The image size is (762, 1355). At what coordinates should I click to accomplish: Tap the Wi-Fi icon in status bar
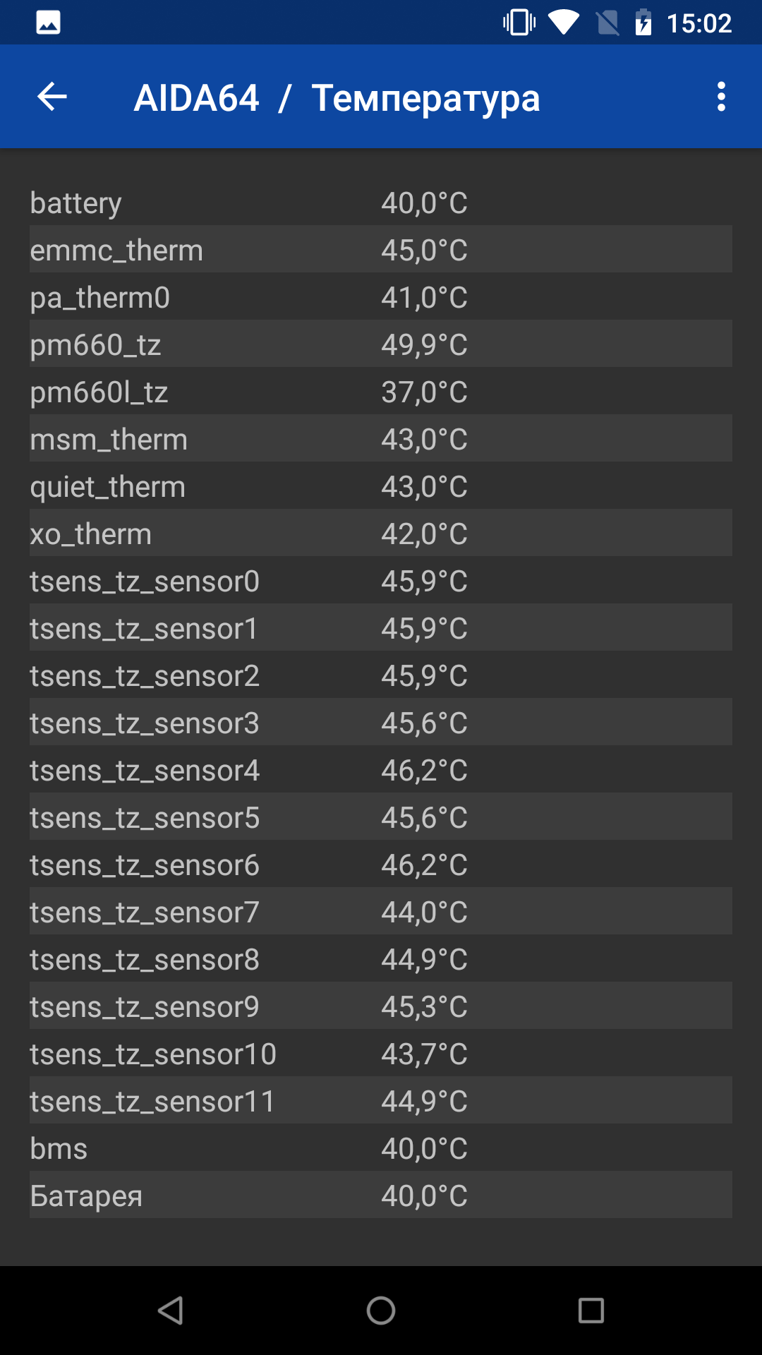point(564,23)
